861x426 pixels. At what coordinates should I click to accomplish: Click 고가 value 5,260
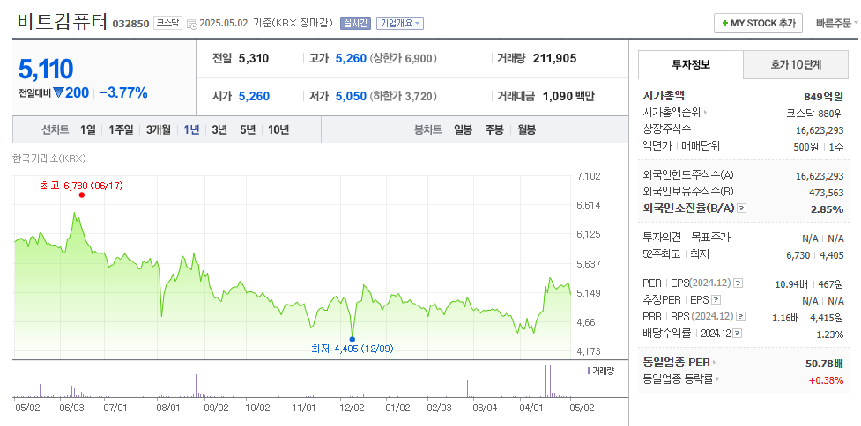coord(351,58)
